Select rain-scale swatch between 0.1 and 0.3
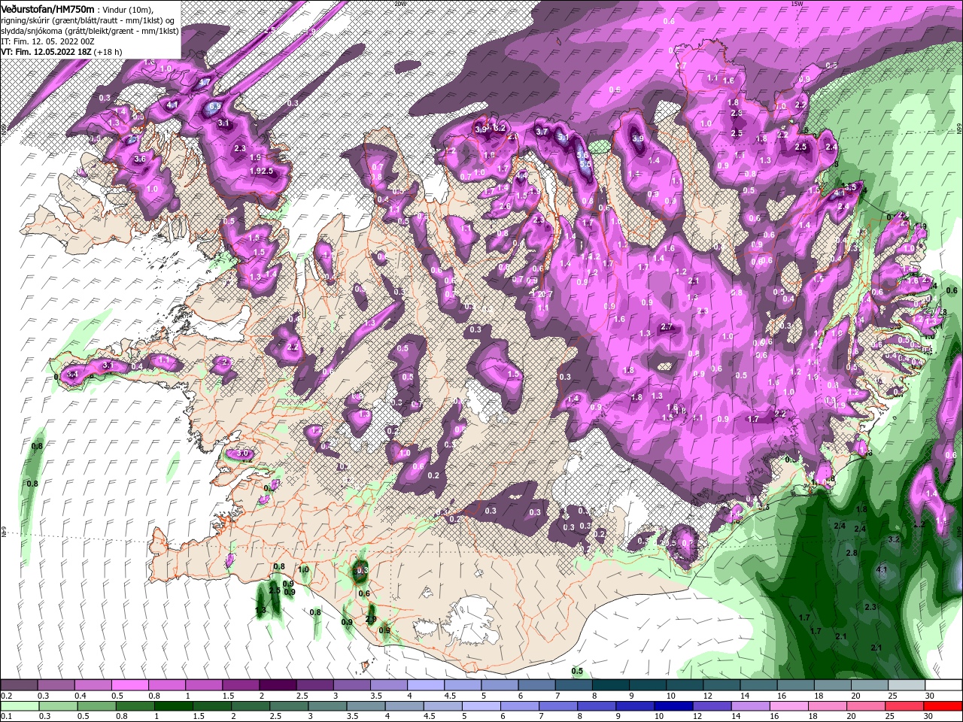 pyautogui.click(x=19, y=706)
